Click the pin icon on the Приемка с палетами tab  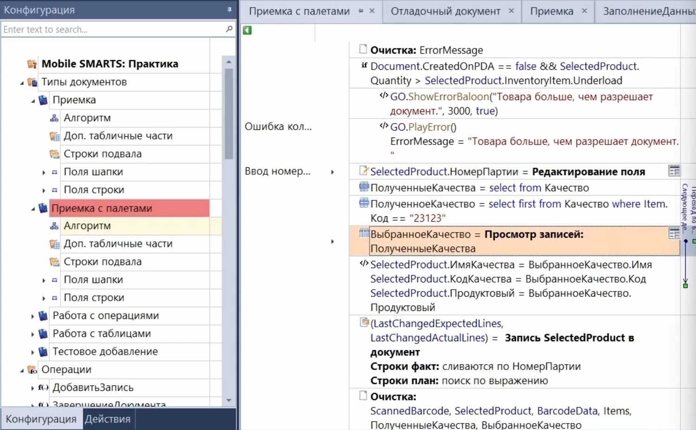(361, 11)
